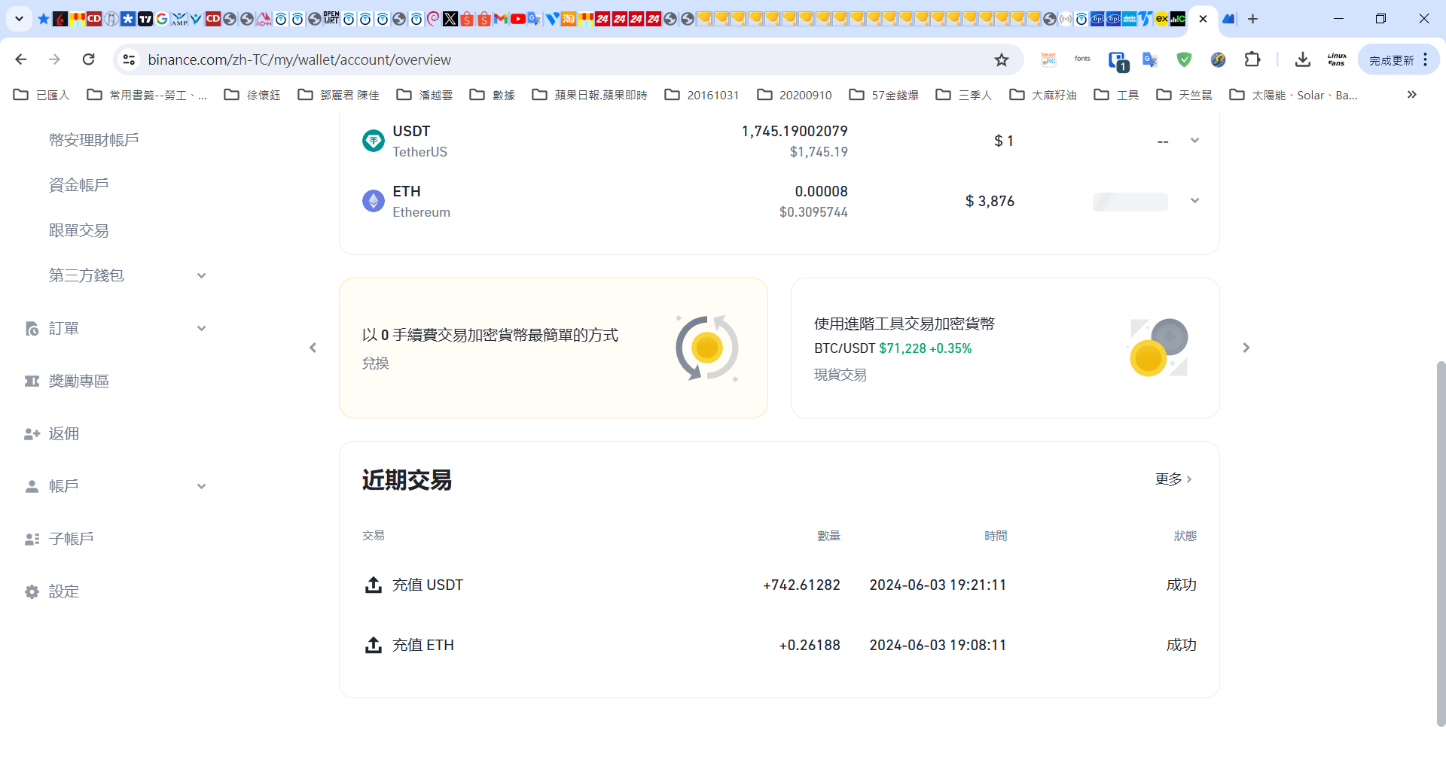
Task: Expand the 訂單 sidebar section
Action: 201,328
